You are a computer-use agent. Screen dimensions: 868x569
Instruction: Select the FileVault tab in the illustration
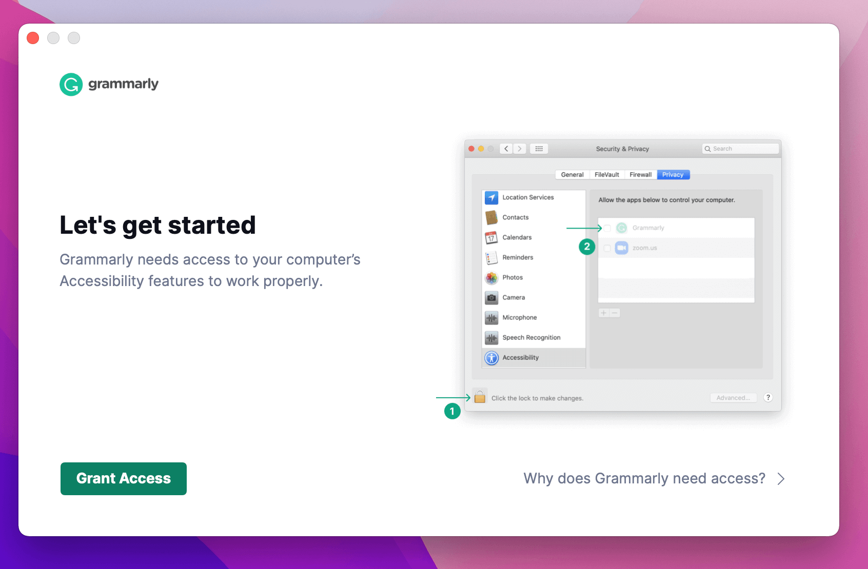coord(607,175)
